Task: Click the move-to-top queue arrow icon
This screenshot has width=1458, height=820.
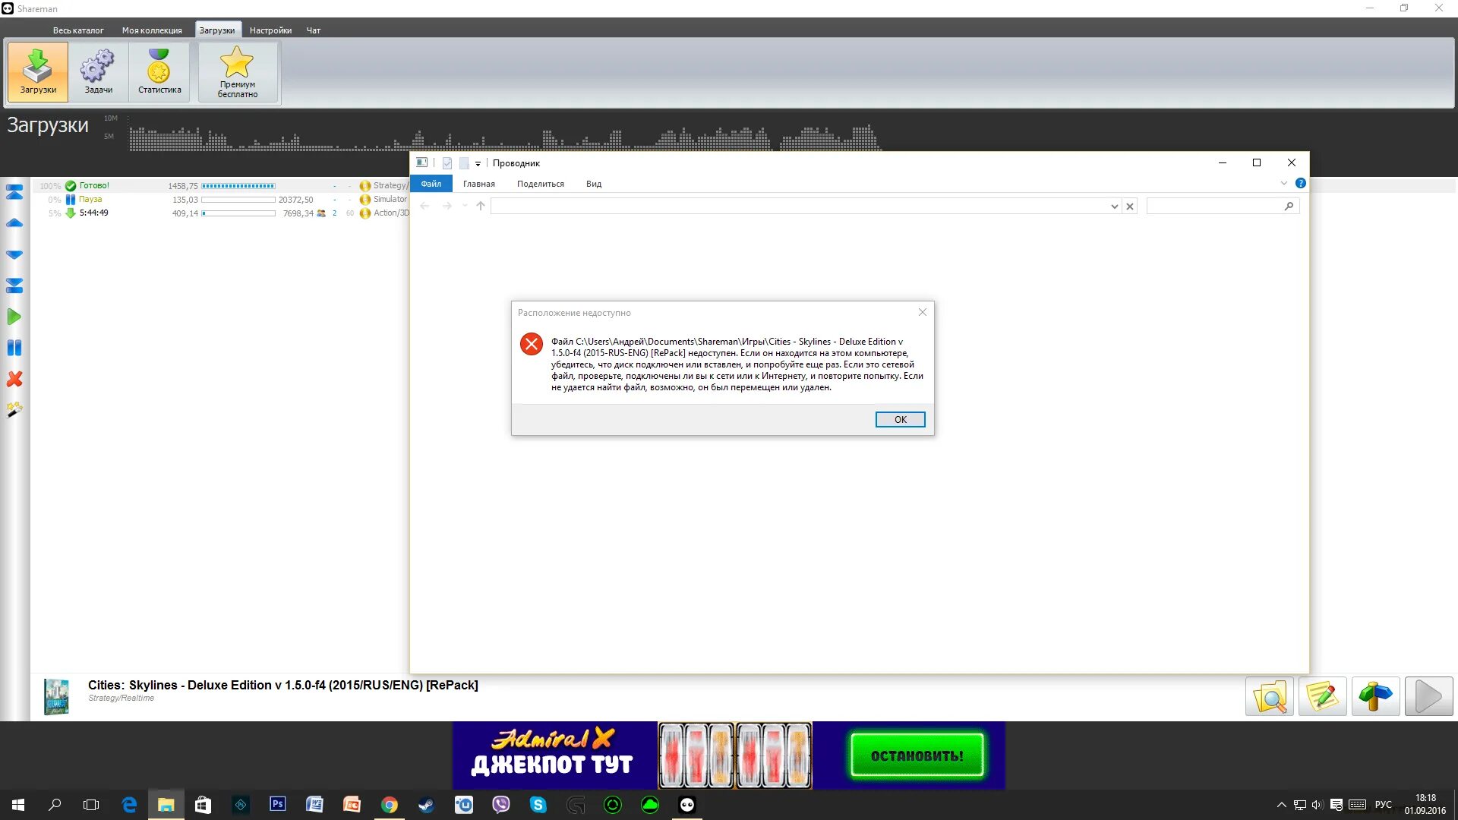Action: 14,192
